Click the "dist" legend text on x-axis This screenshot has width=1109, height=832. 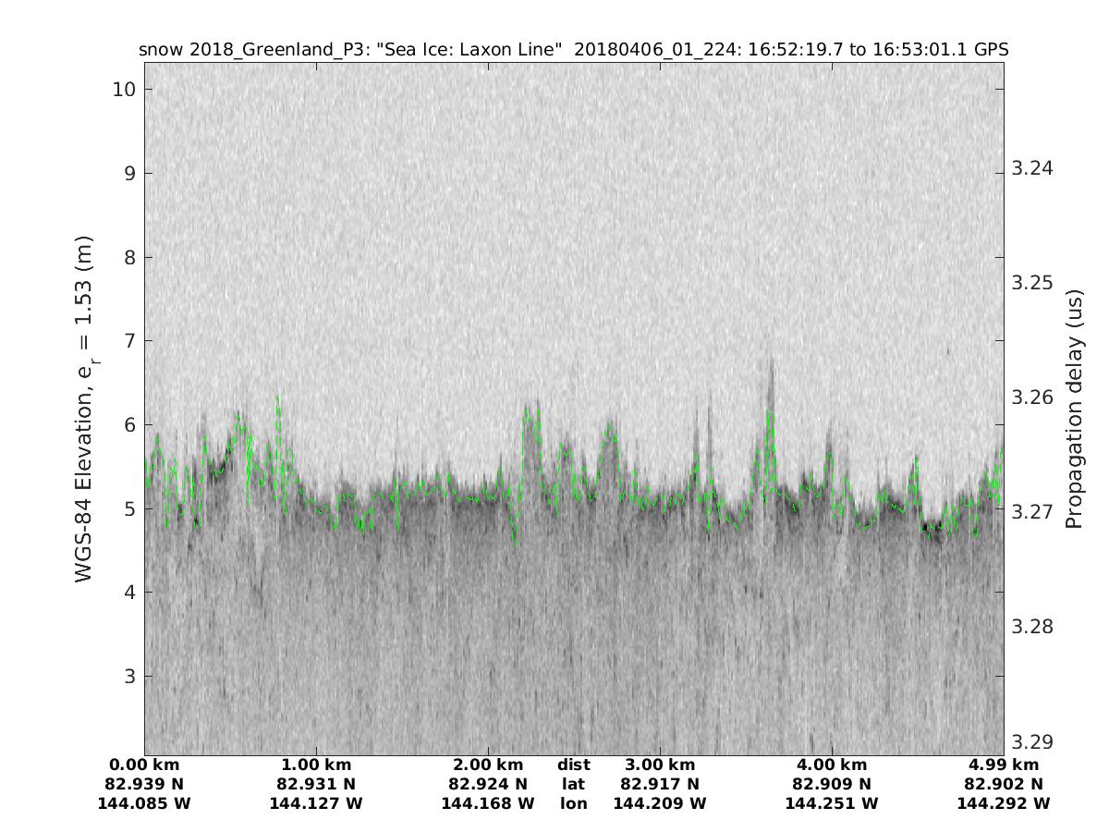point(573,765)
